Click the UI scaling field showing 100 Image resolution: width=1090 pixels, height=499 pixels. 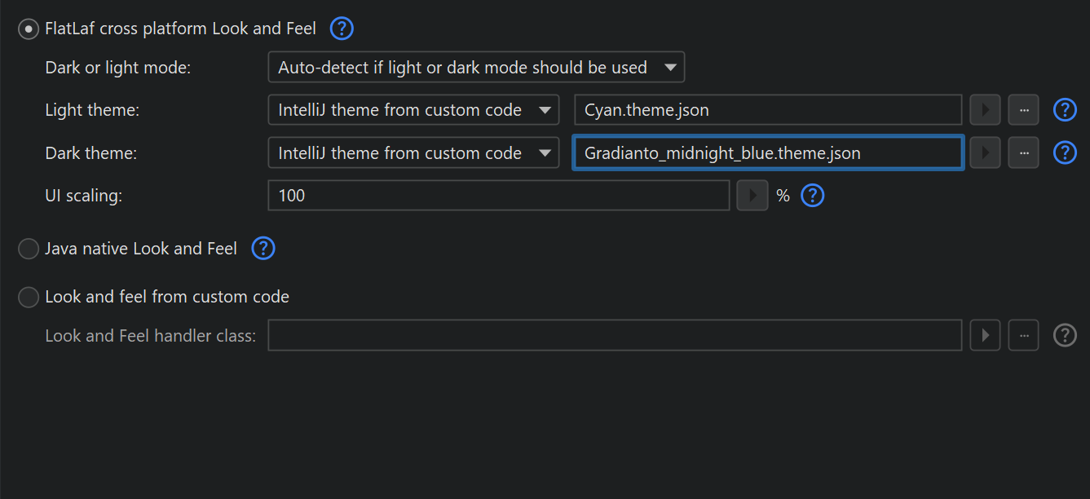(x=498, y=196)
